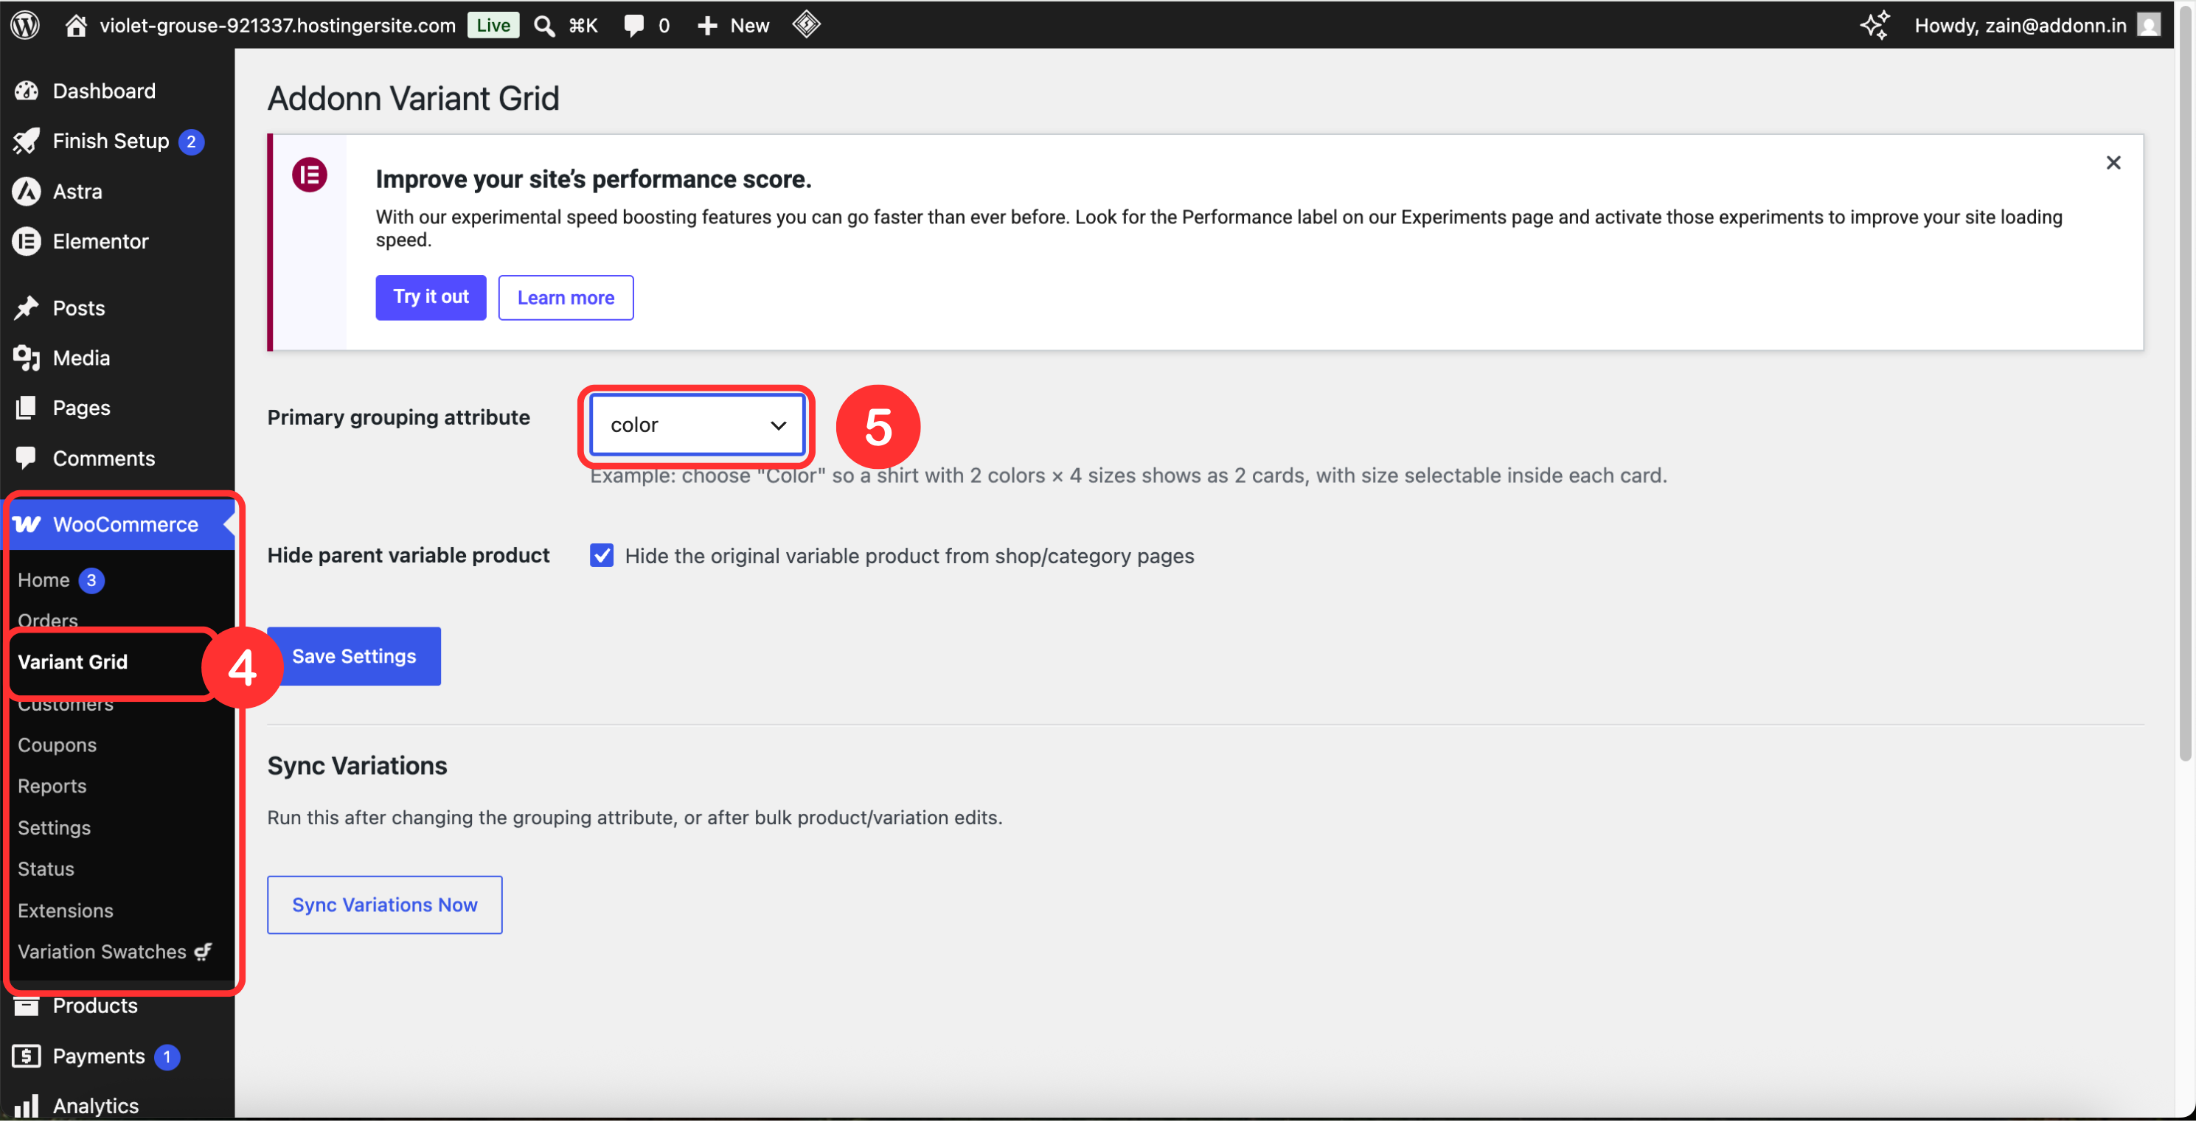
Task: Toggle Hide parent variable product checkbox
Action: [602, 556]
